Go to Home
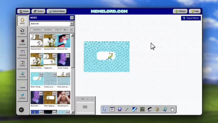The height and width of the screenshot is (123, 218). 24,11
